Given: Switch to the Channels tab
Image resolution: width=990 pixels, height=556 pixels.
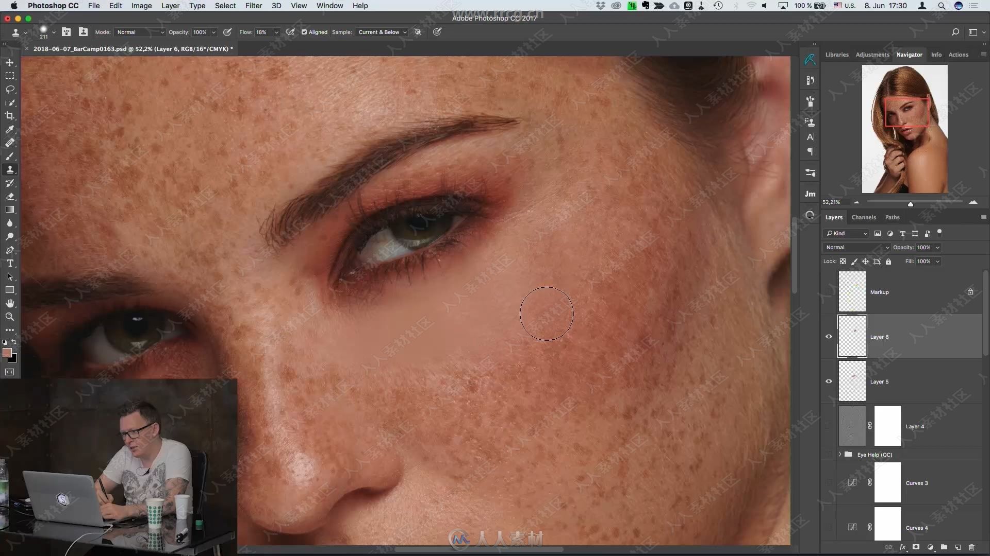Looking at the screenshot, I should click(x=864, y=217).
